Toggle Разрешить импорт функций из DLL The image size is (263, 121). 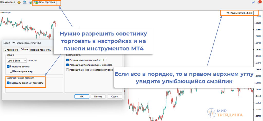pyautogui.click(x=68, y=60)
